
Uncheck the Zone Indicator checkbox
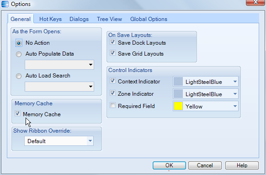112,93
